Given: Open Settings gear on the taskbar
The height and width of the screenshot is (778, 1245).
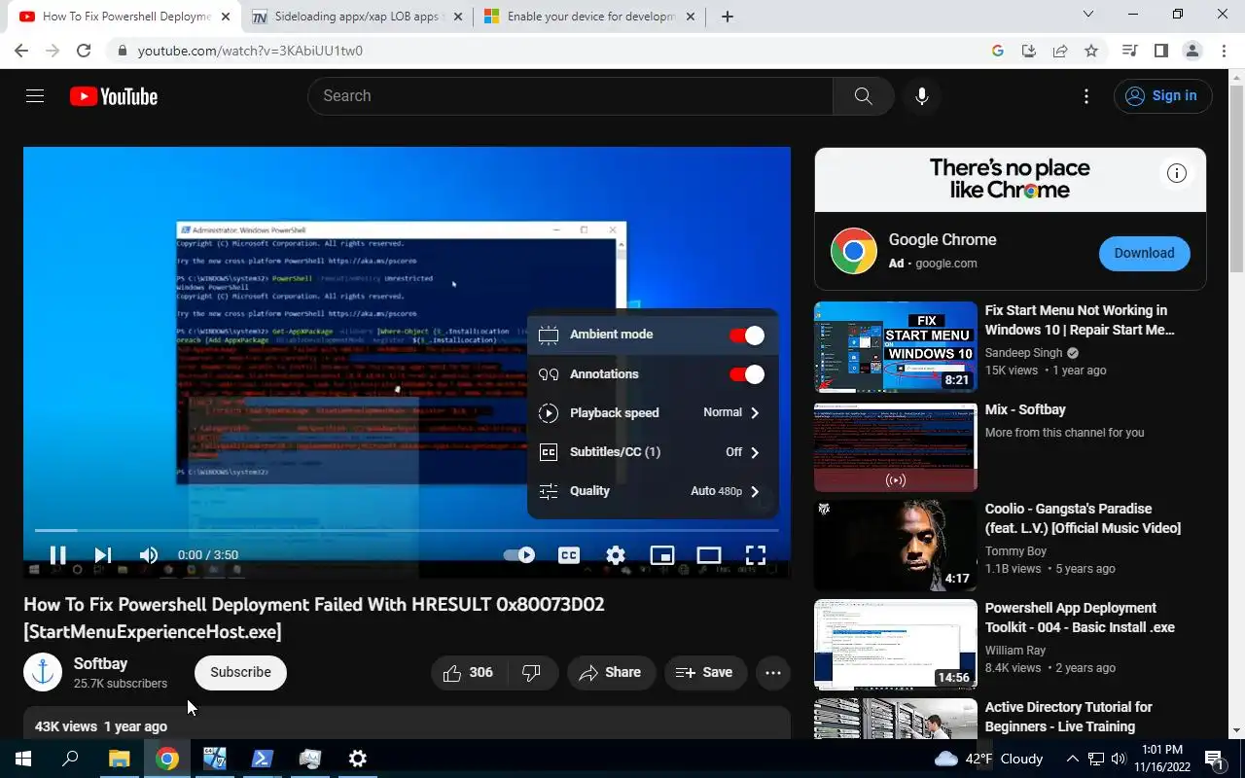Looking at the screenshot, I should (357, 759).
